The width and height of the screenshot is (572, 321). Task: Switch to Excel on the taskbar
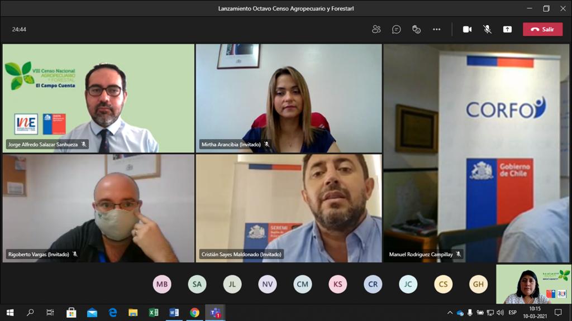[x=154, y=313]
